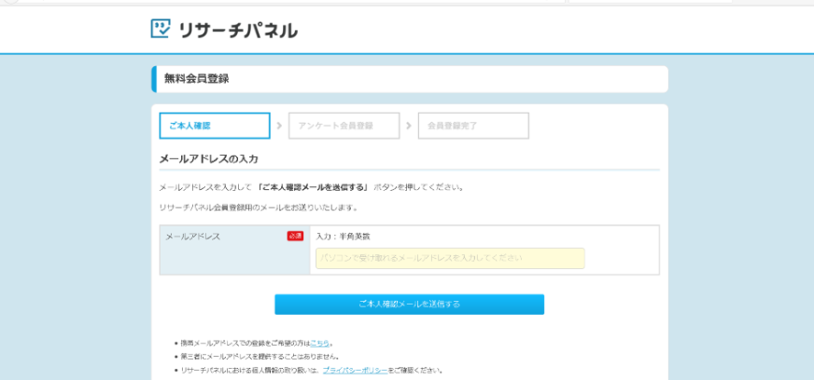This screenshot has width=814, height=380.
Task: Select the ご本人確認 step tab
Action: [214, 126]
